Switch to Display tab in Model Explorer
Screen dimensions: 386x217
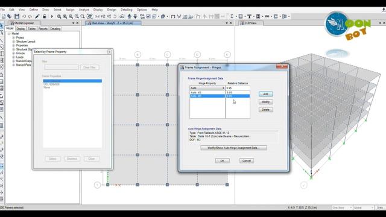point(21,29)
